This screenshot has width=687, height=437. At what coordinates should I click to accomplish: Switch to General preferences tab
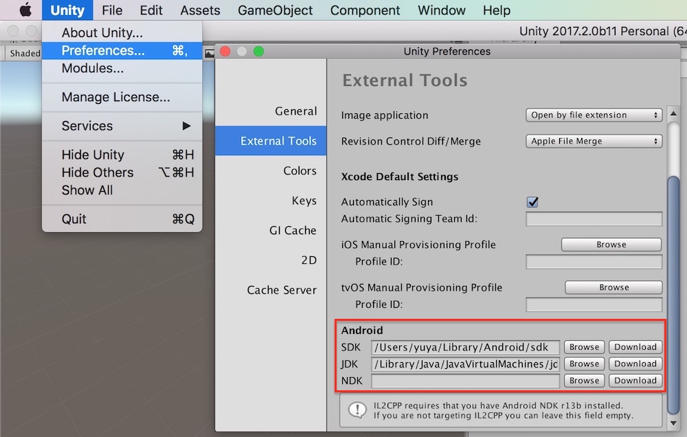271,111
